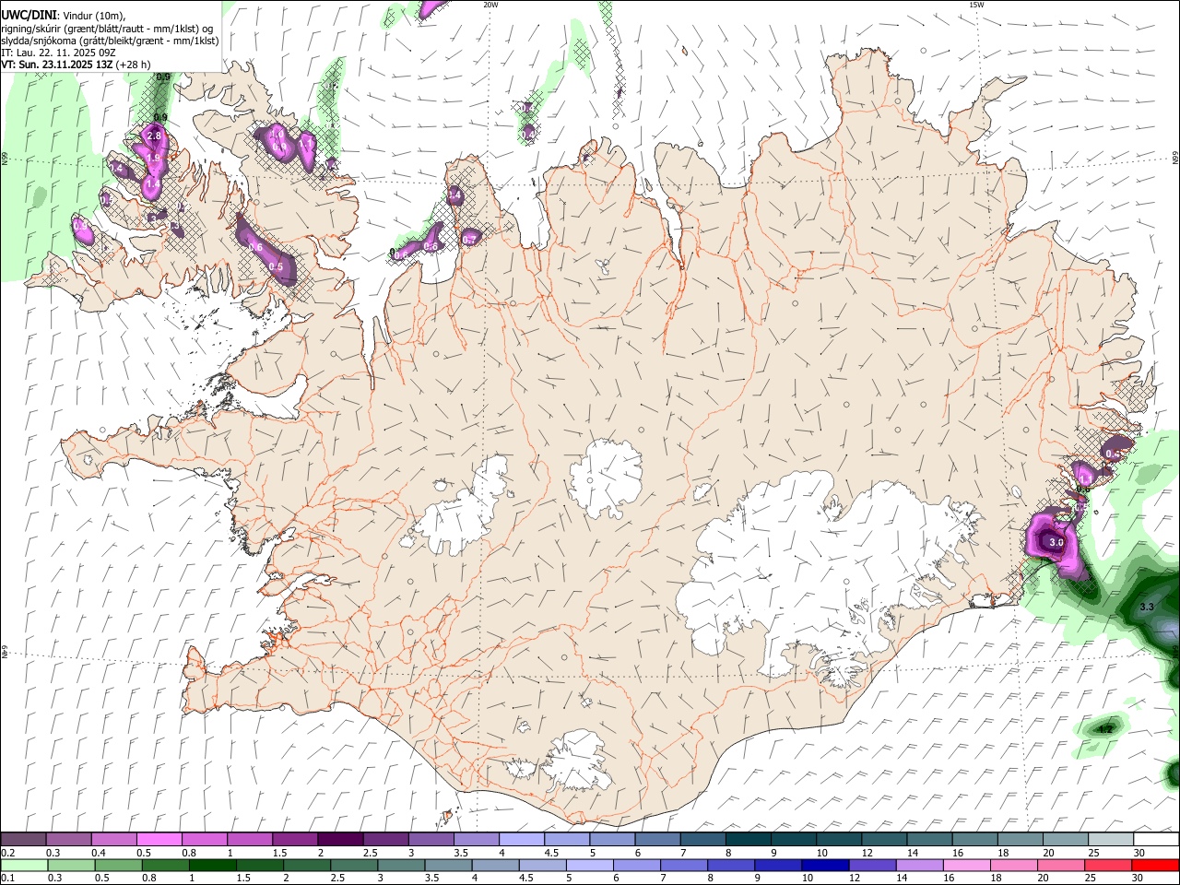Pick rain legend swatch between 14 and 16
Screen dimensions: 1180x885
coord(920,865)
